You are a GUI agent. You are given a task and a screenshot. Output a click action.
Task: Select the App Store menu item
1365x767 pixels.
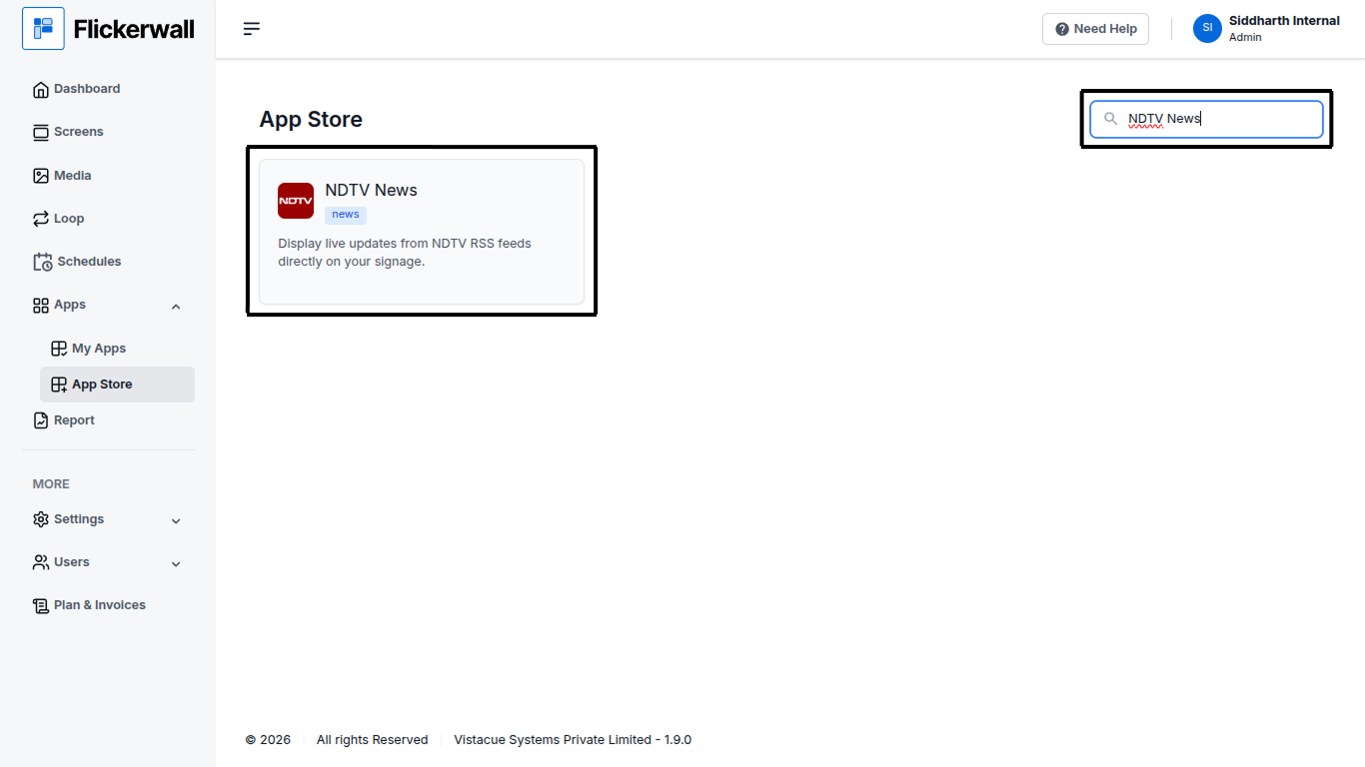(x=117, y=384)
